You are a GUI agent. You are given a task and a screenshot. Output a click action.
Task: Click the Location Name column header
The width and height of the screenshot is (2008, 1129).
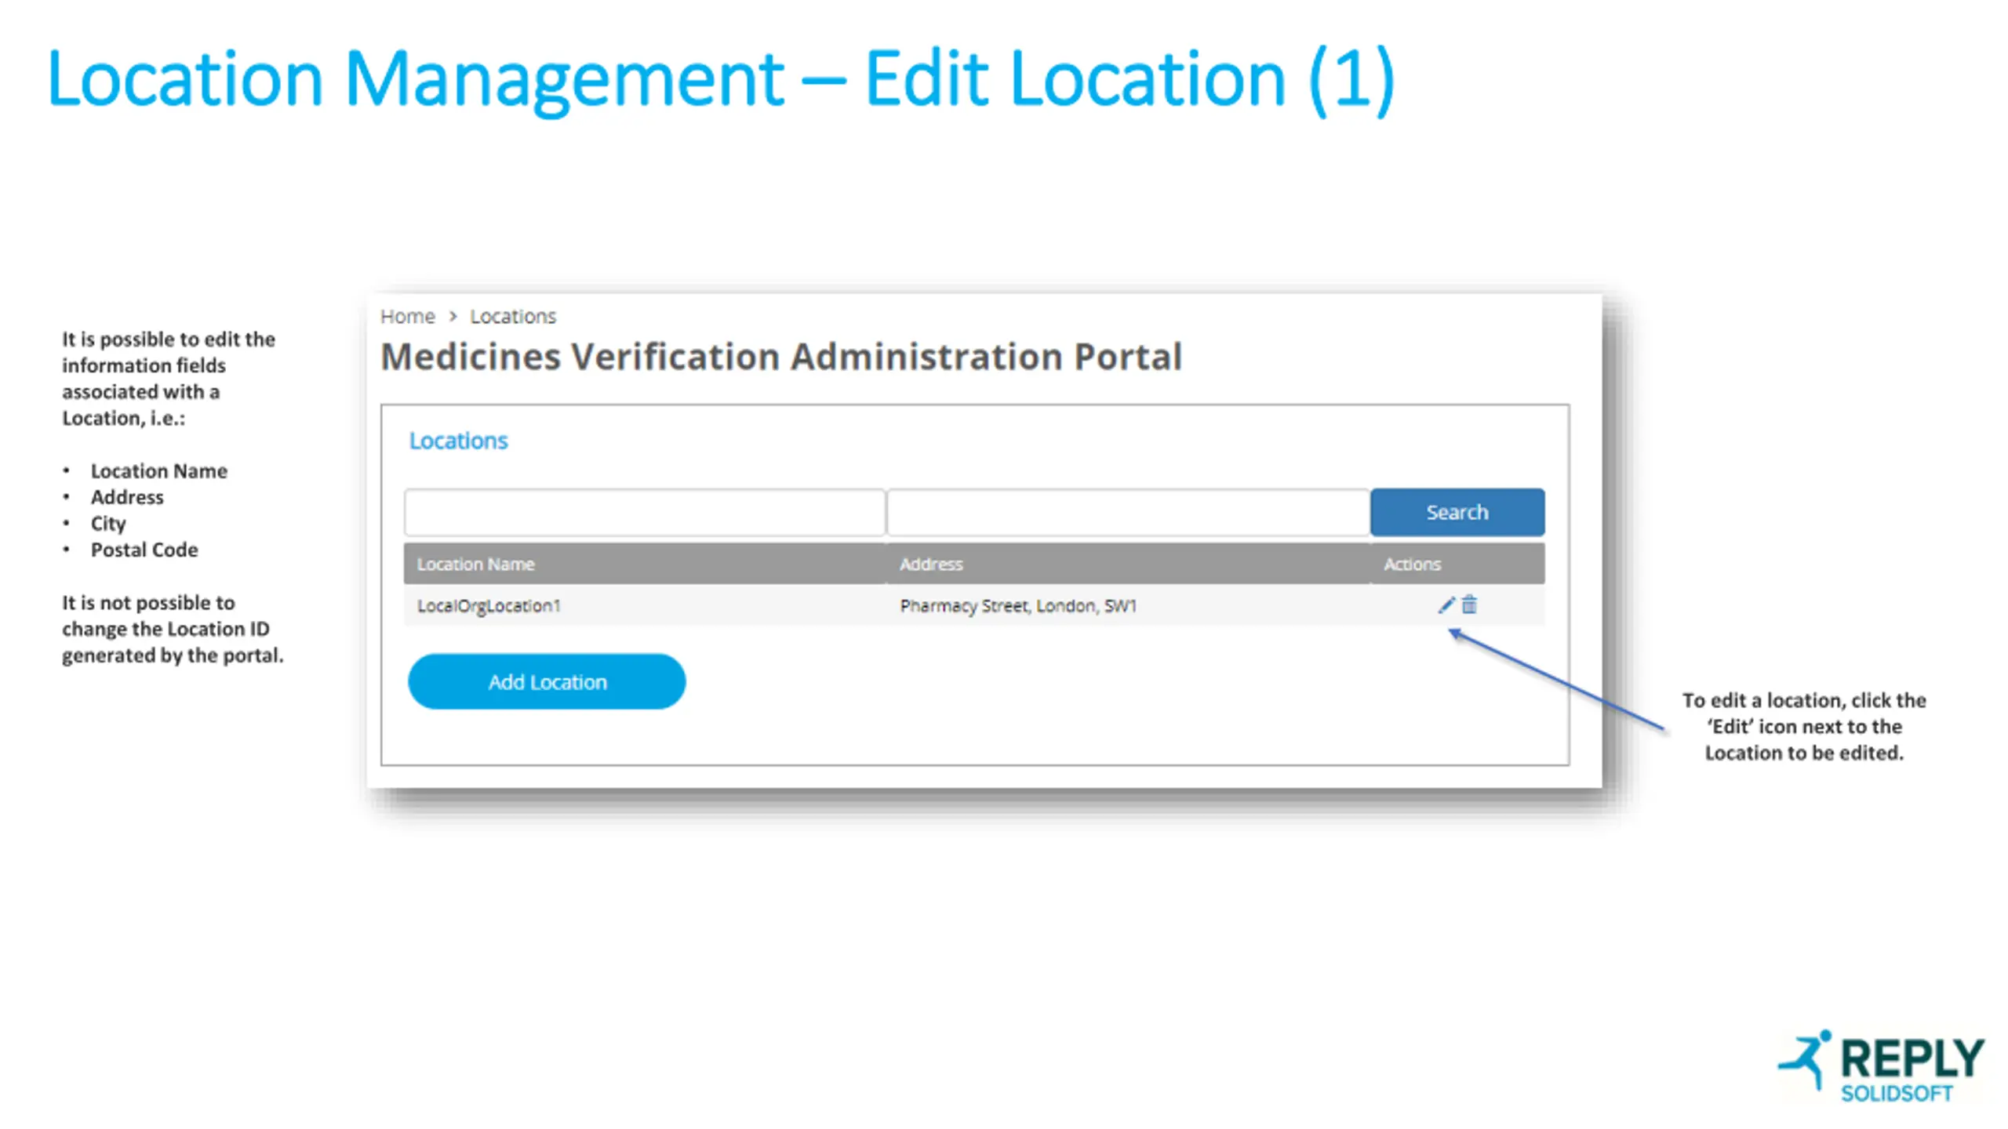point(475,564)
